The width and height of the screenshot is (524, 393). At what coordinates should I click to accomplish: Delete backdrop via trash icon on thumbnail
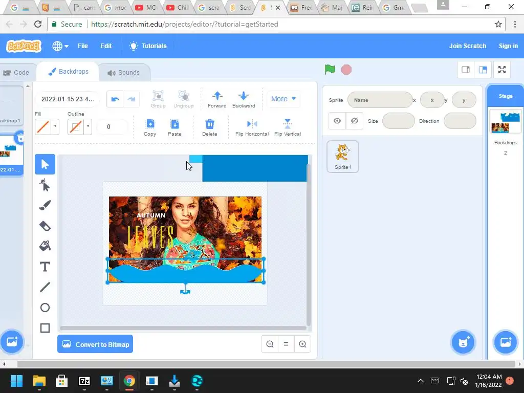(x=20, y=138)
